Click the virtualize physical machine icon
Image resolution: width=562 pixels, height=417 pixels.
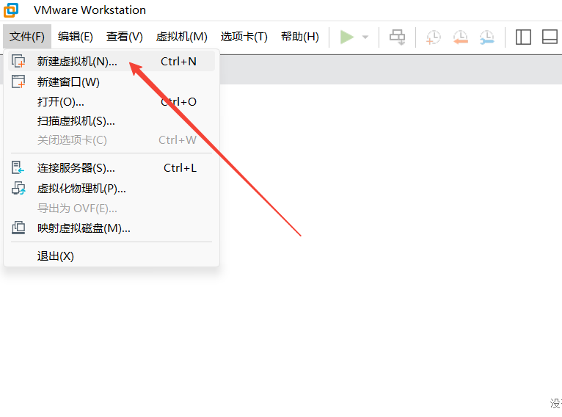18,188
